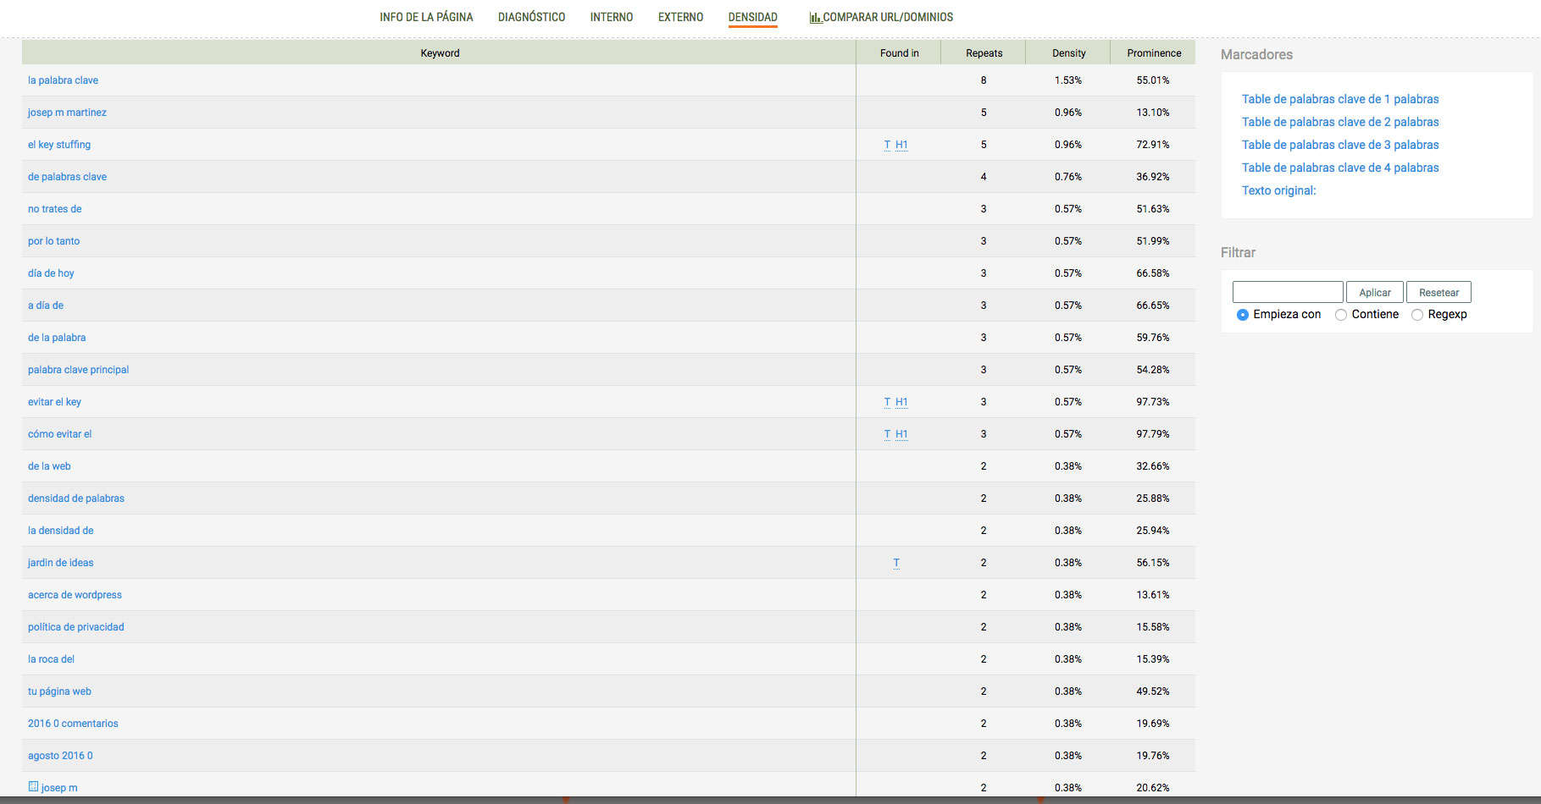Select the 'Contiene' radio option

[x=1341, y=315]
